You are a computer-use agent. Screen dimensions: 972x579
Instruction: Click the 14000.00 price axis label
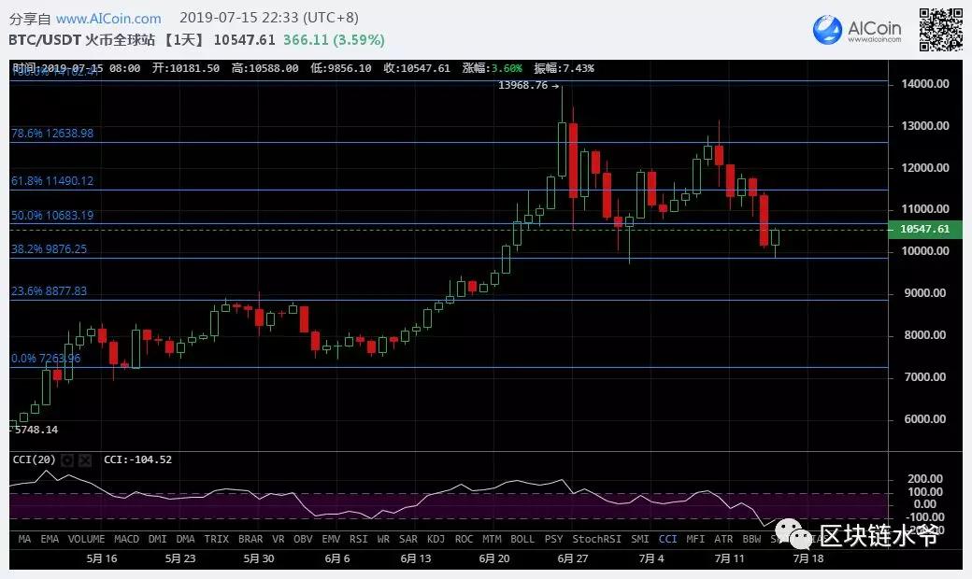926,84
